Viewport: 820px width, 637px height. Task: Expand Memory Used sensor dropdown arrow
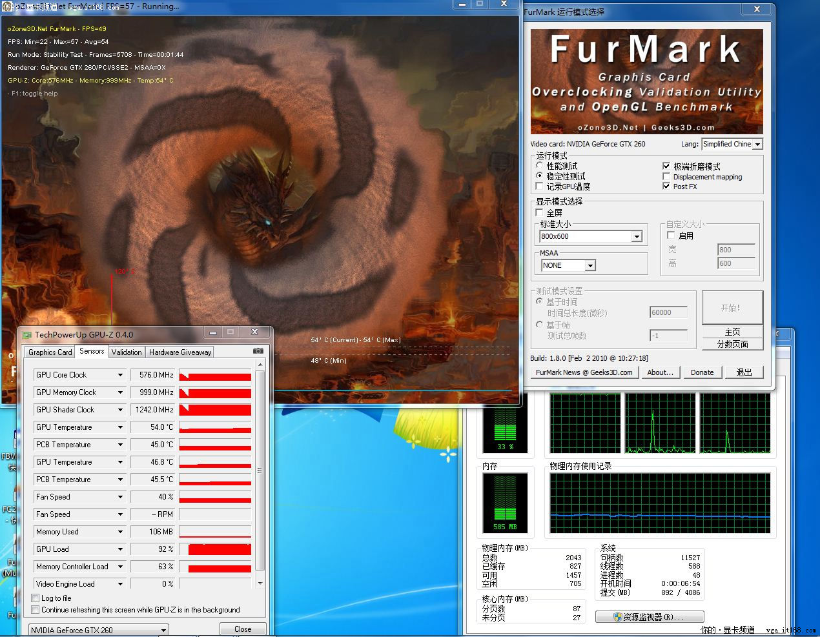(x=120, y=532)
